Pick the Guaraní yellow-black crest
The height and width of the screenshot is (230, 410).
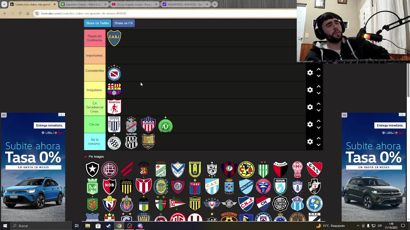pos(195,204)
